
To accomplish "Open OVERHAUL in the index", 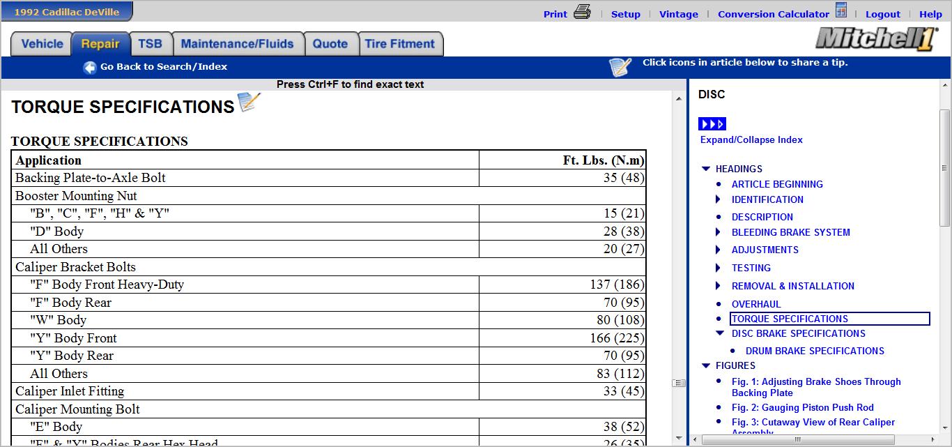I will 756,304.
